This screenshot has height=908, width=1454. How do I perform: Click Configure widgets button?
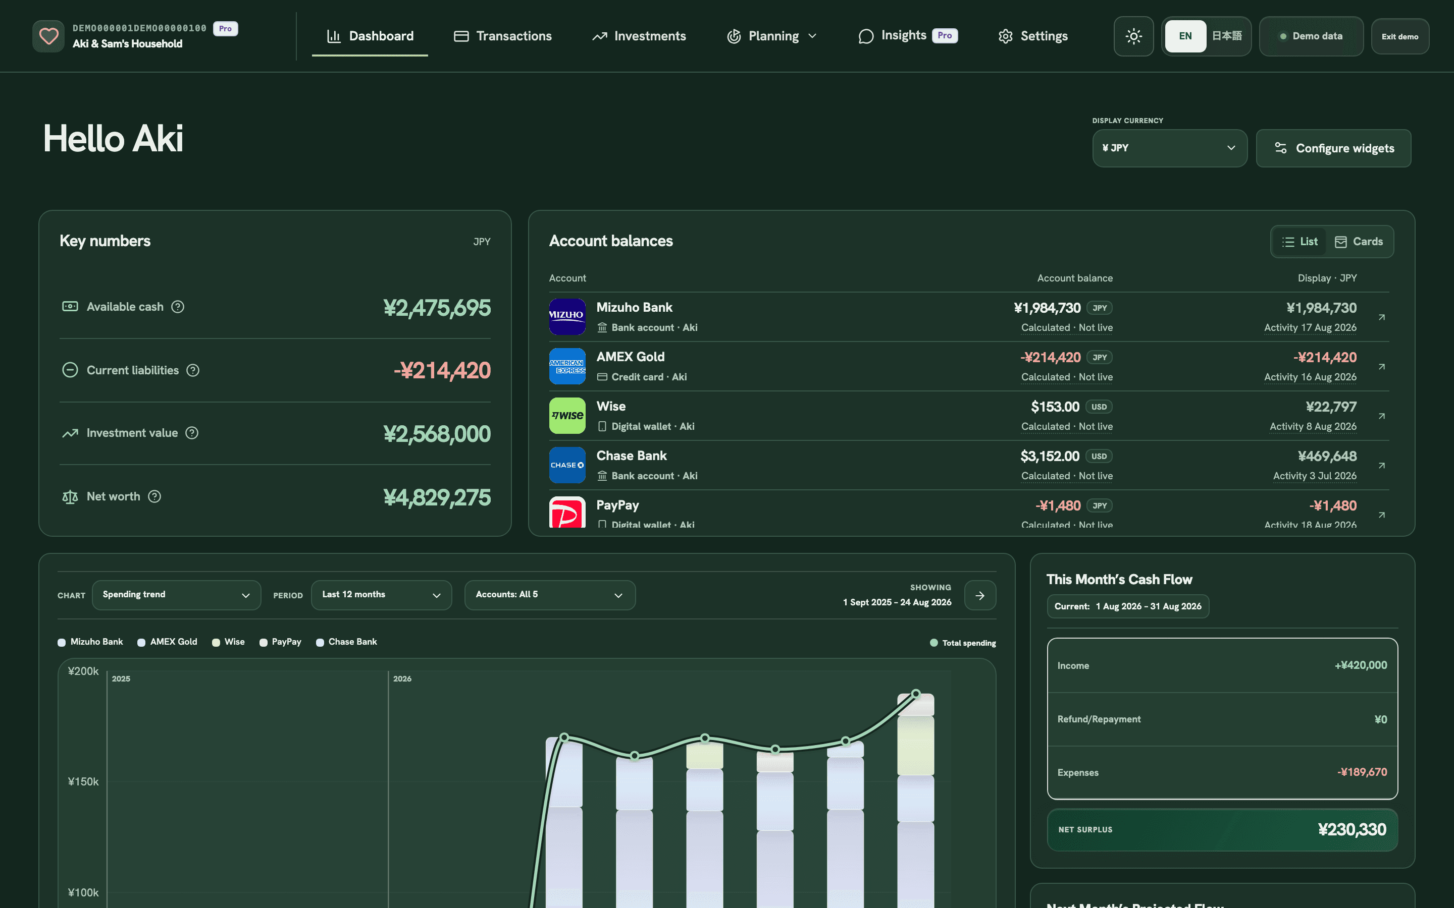(1333, 148)
